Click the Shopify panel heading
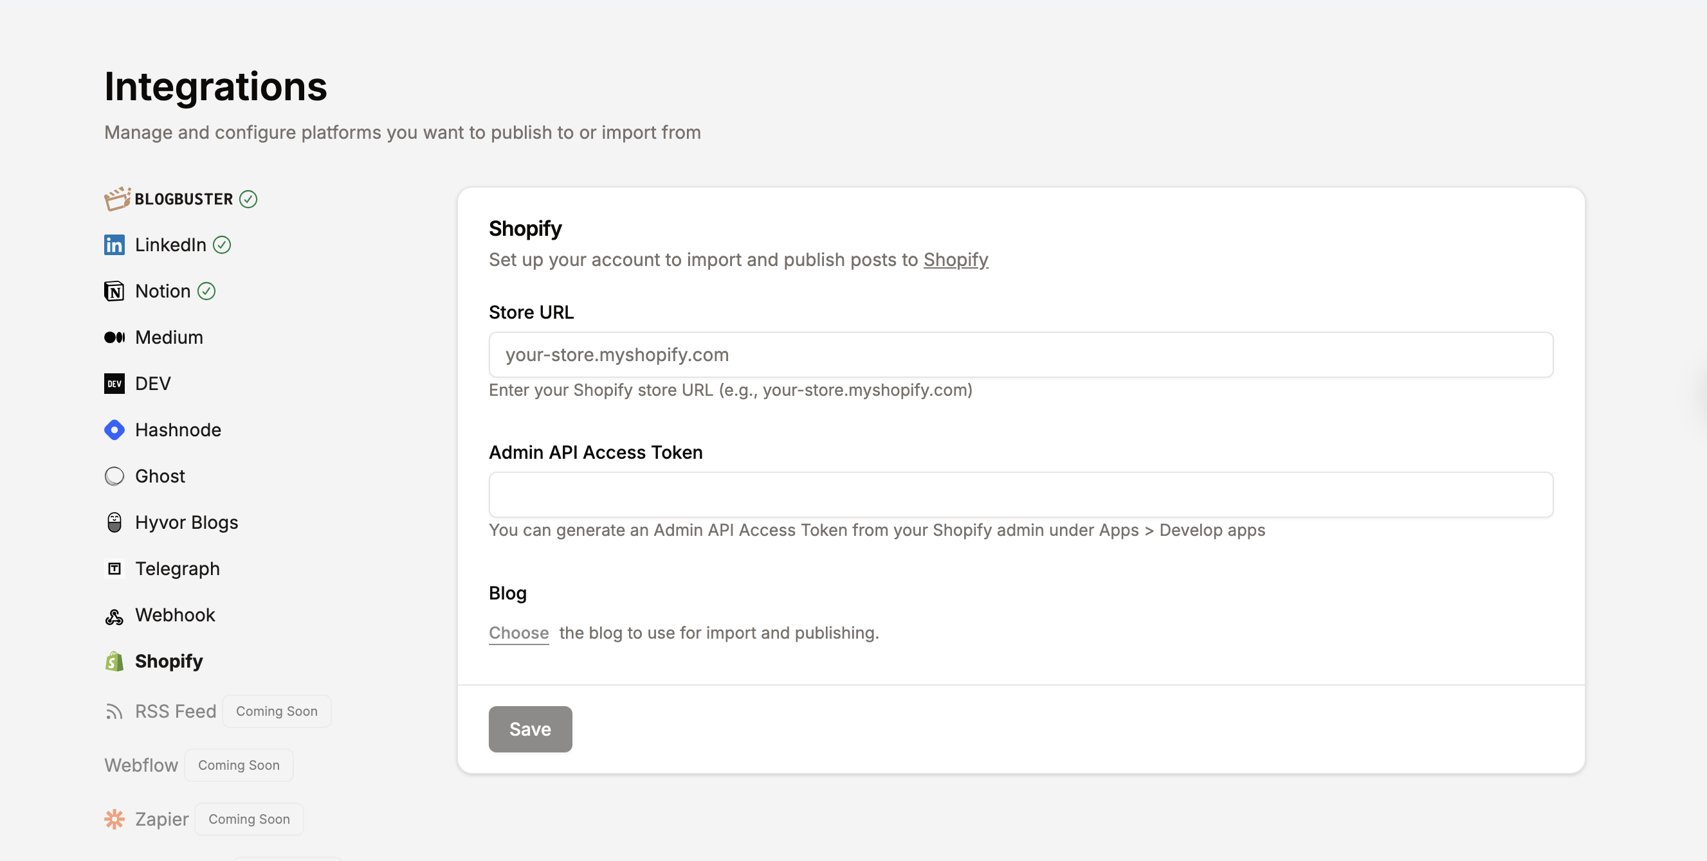The width and height of the screenshot is (1707, 861). [x=525, y=229]
